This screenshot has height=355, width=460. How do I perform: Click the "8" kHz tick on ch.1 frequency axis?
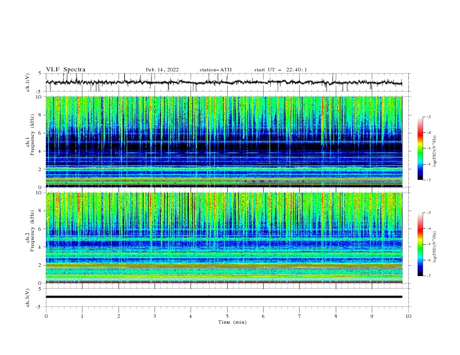click(41, 115)
